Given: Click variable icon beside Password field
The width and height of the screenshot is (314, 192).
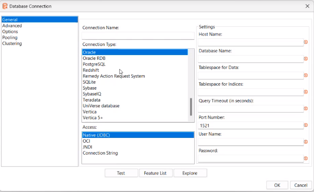Looking at the screenshot, I should (306, 158).
